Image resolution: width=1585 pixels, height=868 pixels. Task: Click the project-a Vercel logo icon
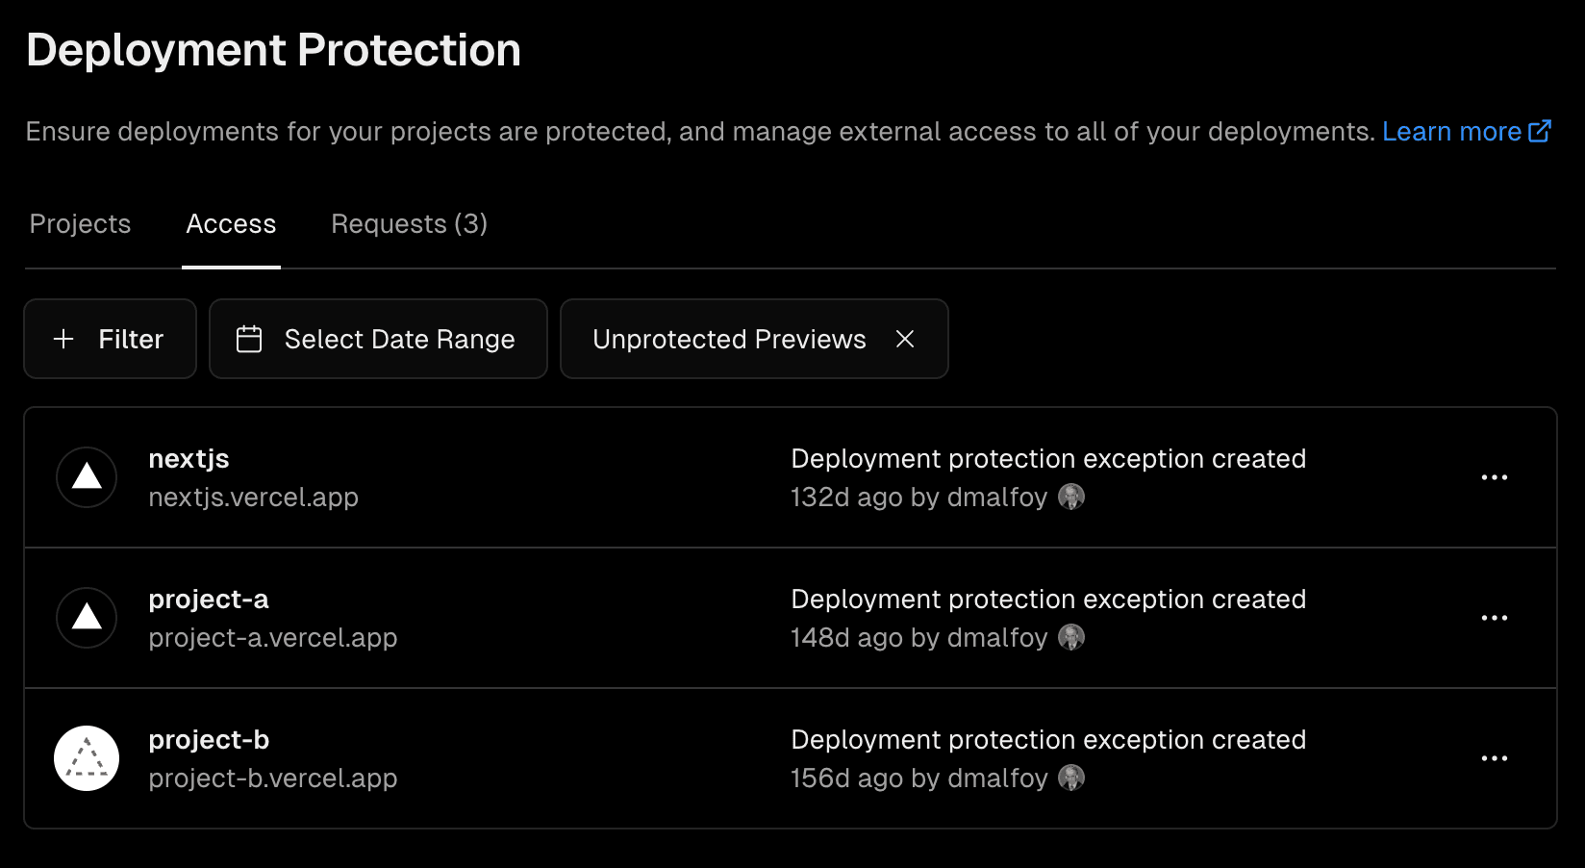87,618
